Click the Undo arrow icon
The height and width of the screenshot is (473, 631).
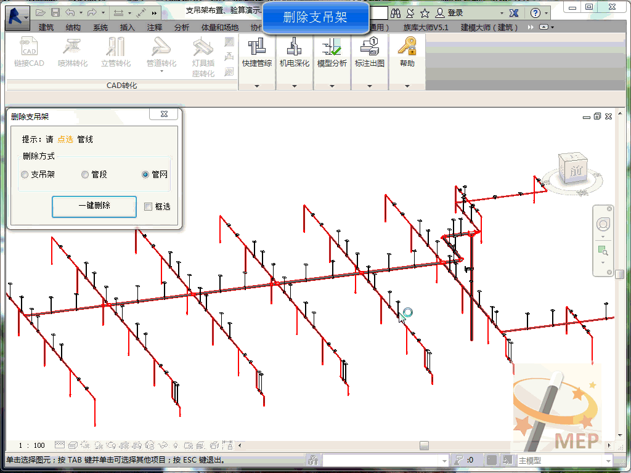point(70,12)
